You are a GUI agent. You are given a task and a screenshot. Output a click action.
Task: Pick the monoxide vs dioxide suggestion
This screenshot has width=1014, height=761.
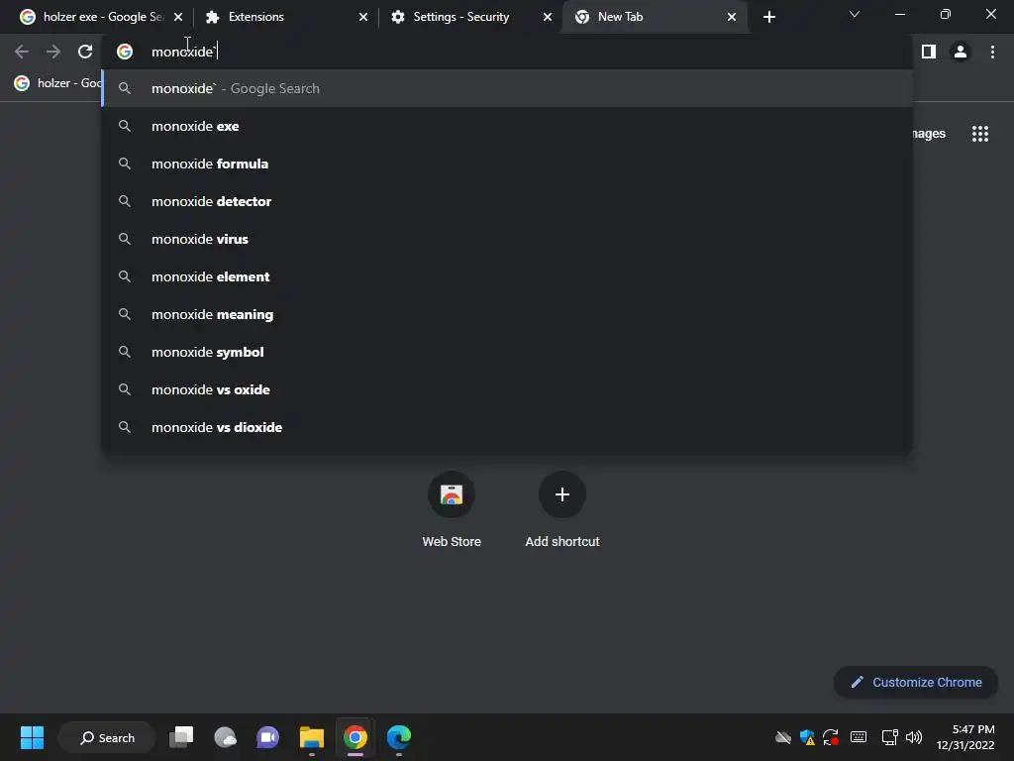tap(507, 427)
